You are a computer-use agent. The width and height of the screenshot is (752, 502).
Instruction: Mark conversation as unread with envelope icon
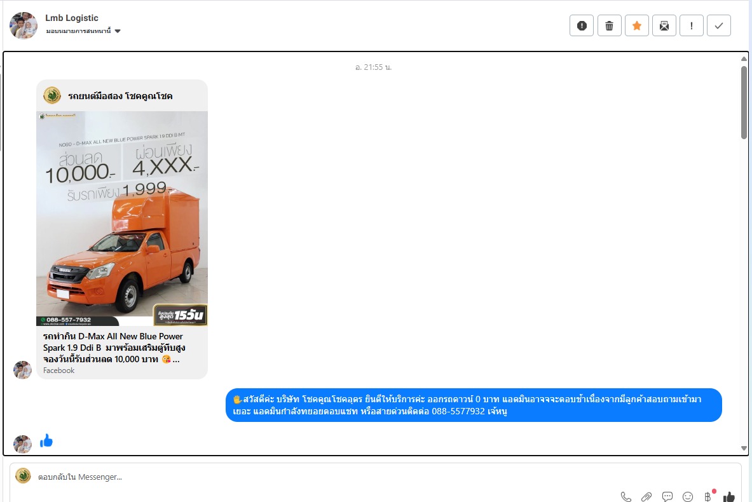coord(664,25)
